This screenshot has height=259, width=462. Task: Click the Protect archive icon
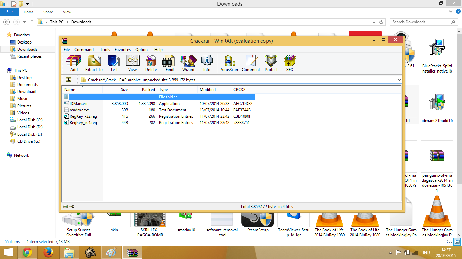click(271, 63)
